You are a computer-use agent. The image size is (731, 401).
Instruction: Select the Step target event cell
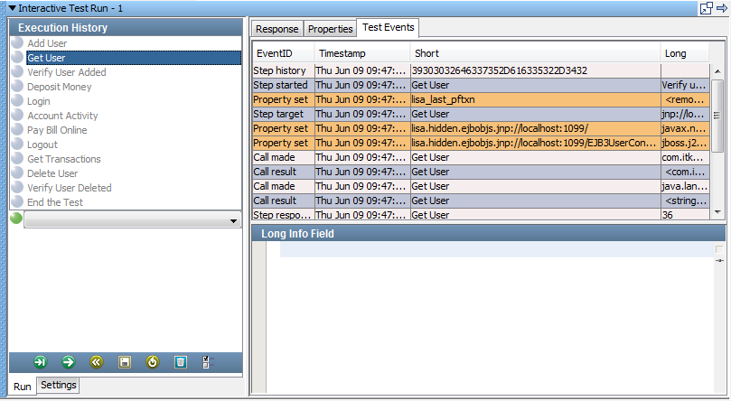pos(284,114)
